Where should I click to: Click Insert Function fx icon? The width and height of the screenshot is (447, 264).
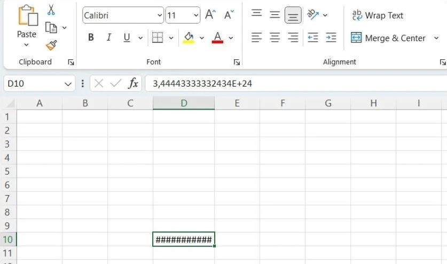[x=133, y=83]
